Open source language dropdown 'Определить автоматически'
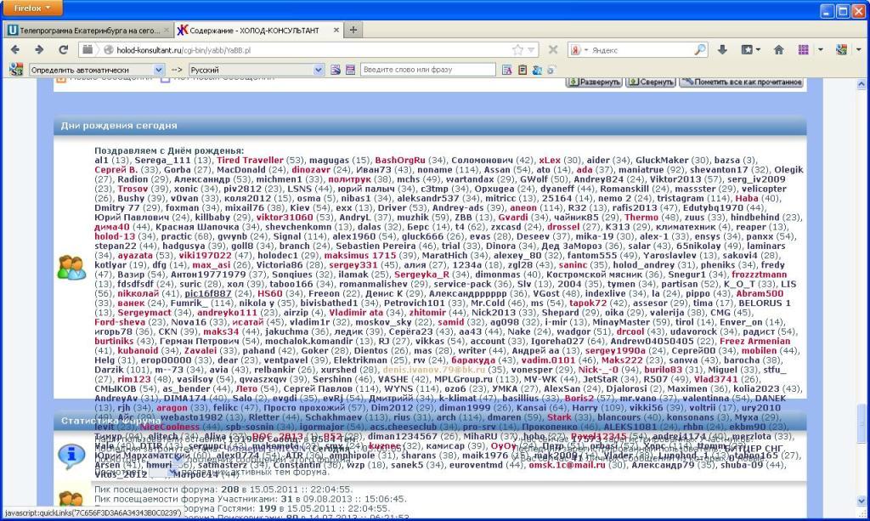 (97, 70)
